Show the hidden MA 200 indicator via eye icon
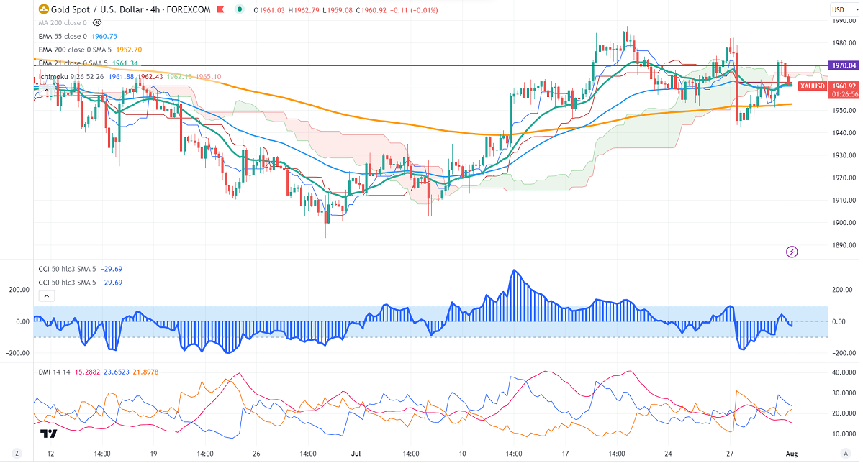Viewport: 863px width, 463px height. [97, 22]
